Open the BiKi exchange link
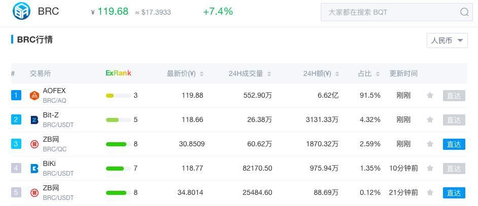 coord(49,163)
